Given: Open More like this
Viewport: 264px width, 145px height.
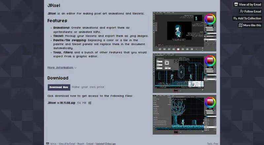Looking at the screenshot, I should tap(250, 25).
